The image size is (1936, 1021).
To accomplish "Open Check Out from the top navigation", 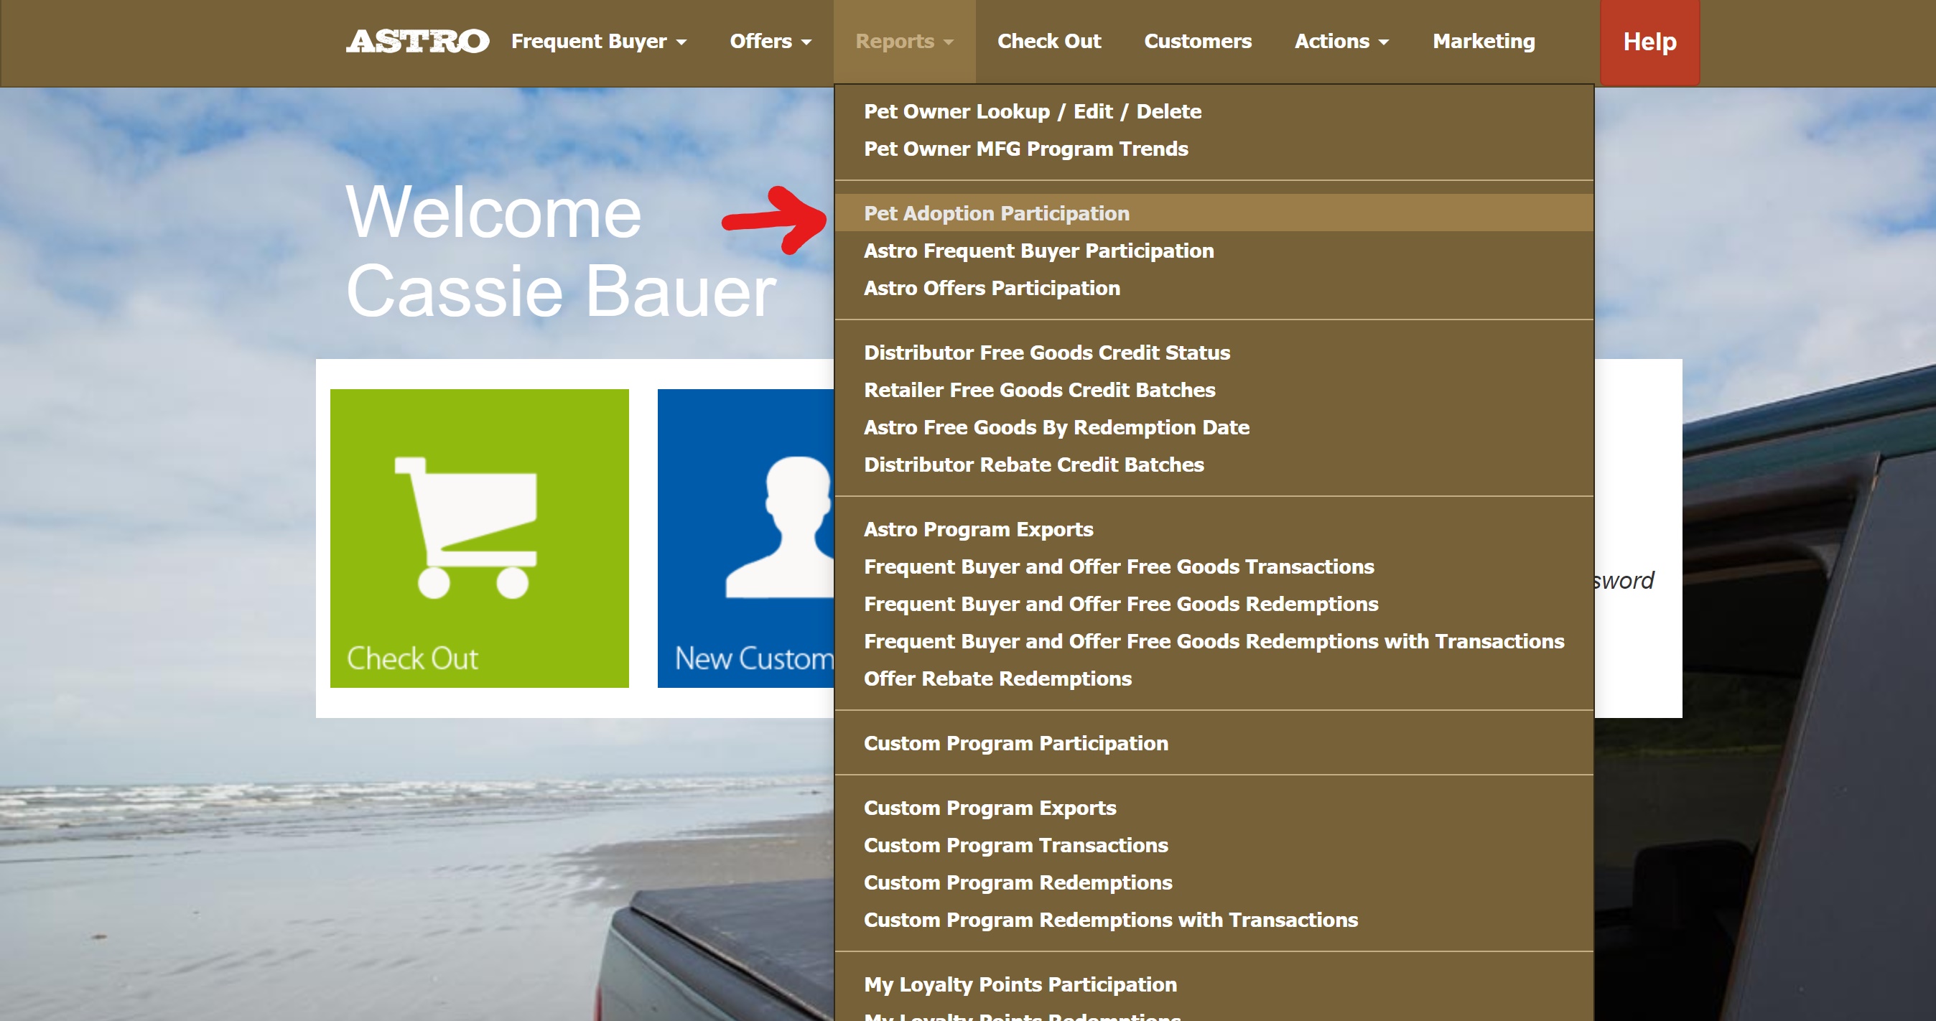I will 1048,42.
